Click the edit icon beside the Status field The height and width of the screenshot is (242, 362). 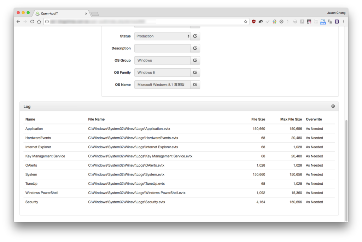click(x=195, y=36)
